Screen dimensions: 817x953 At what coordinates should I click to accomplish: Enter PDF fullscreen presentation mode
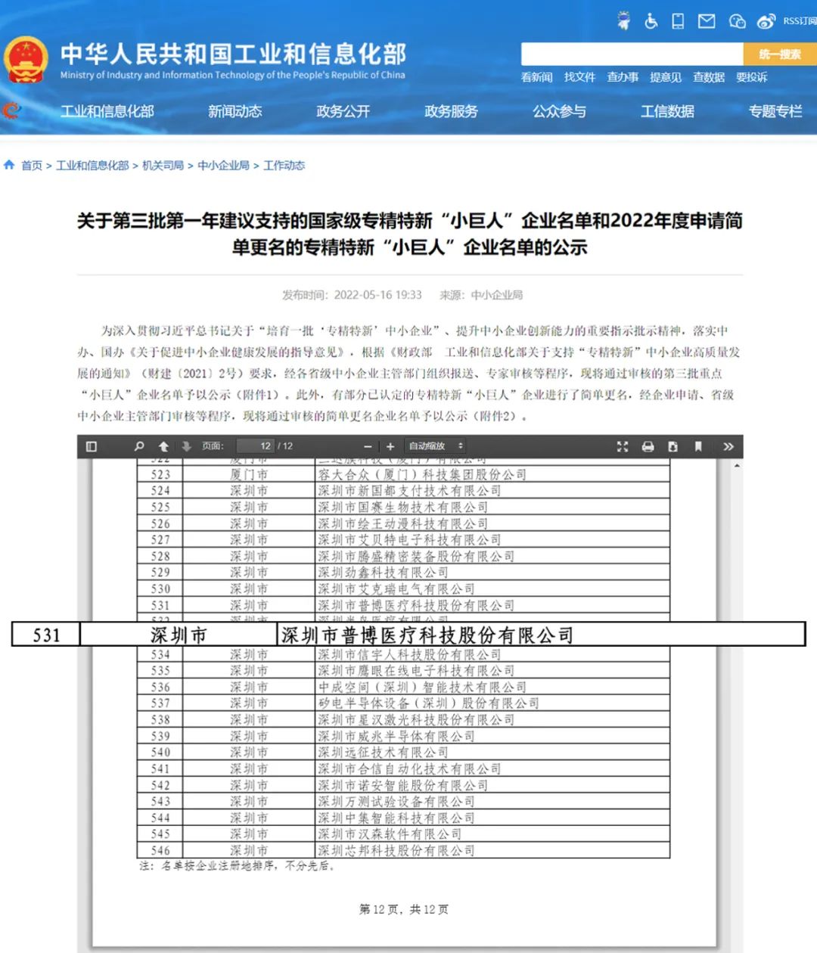pos(623,446)
